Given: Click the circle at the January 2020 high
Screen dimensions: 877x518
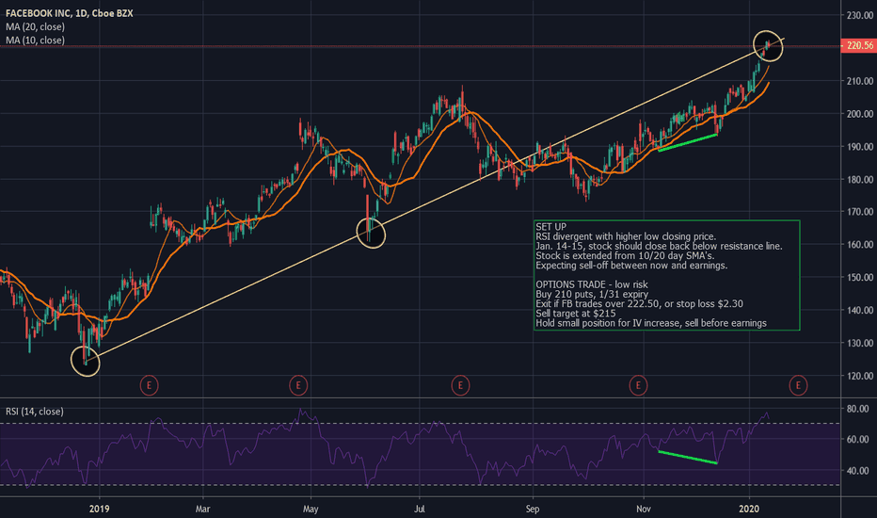Looking at the screenshot, I should click(x=768, y=46).
